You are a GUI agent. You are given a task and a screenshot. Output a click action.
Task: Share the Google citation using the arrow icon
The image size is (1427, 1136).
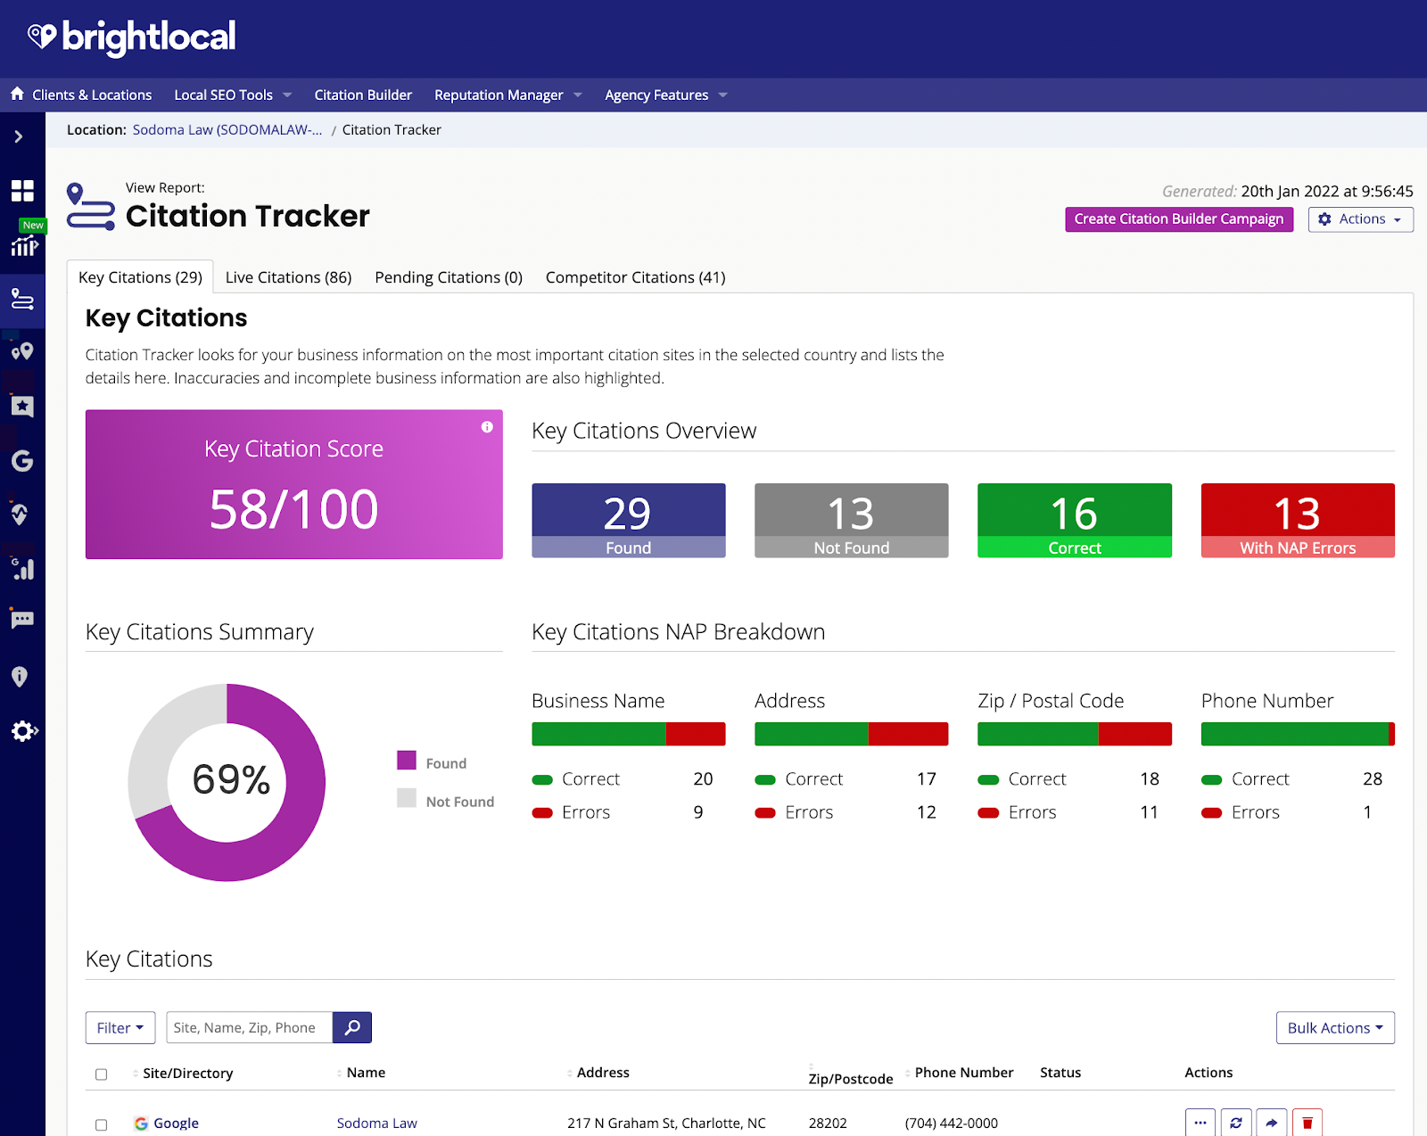(1271, 1123)
